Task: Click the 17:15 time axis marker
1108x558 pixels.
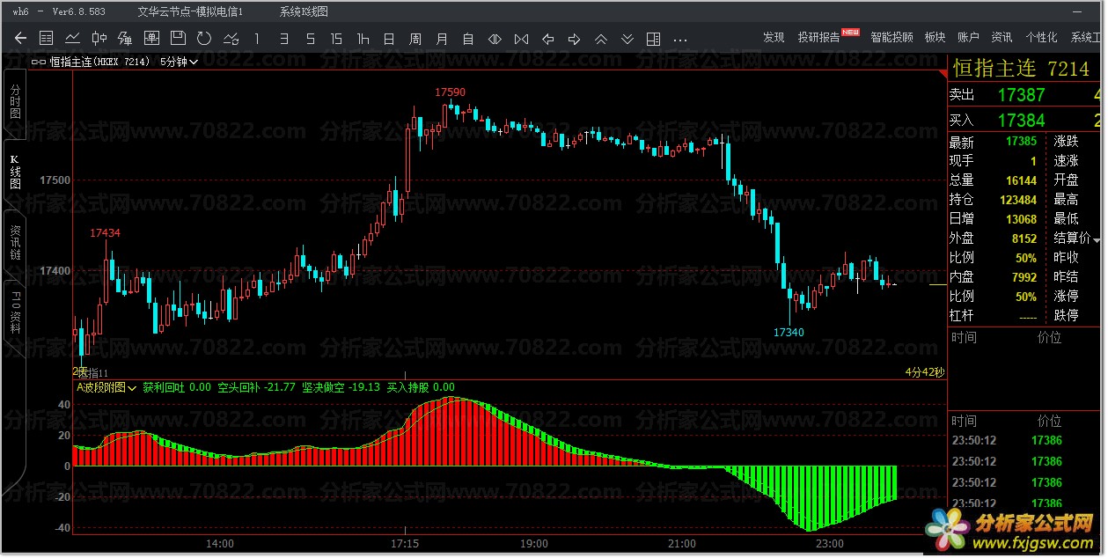Action: click(x=404, y=544)
